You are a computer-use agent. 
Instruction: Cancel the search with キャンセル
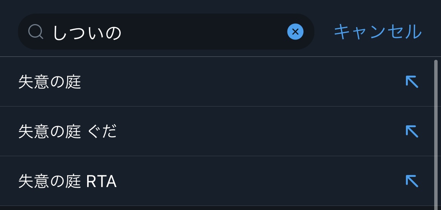point(378,32)
